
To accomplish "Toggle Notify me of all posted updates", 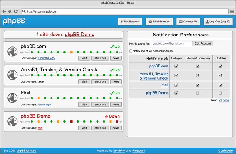I will click(131, 51).
